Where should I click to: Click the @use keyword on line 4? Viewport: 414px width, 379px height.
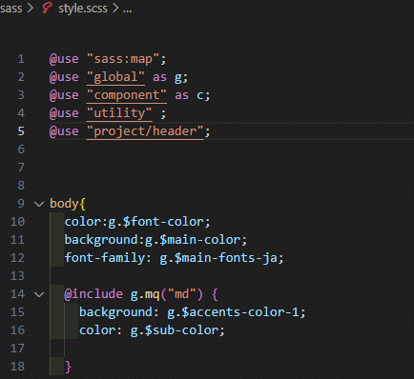point(64,113)
